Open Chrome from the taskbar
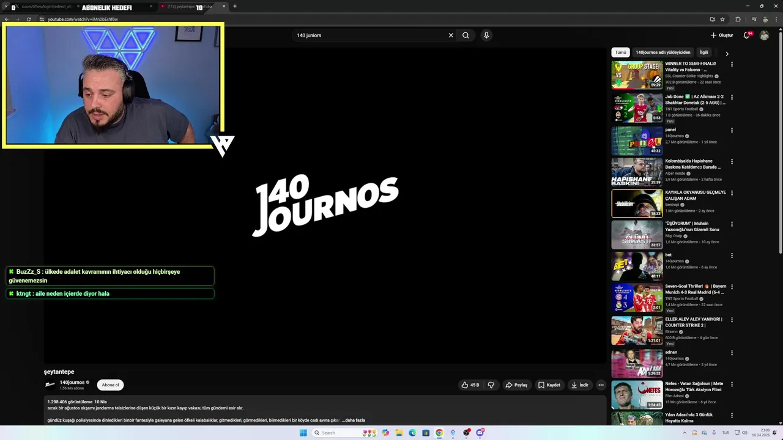The width and height of the screenshot is (783, 440). point(439,433)
